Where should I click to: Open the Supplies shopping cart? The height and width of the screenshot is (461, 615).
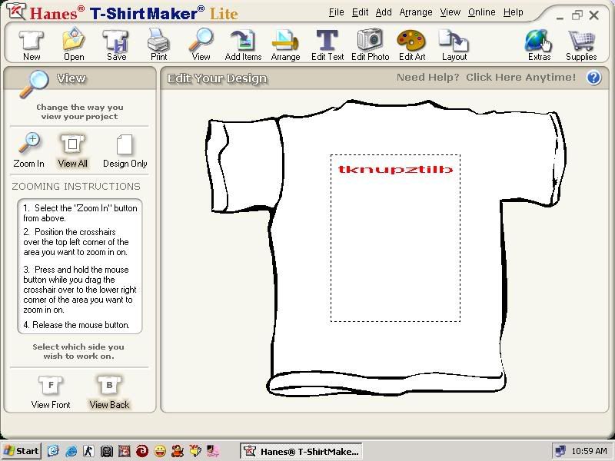[581, 43]
